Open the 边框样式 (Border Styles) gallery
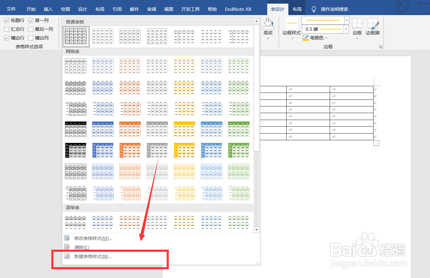 [291, 27]
